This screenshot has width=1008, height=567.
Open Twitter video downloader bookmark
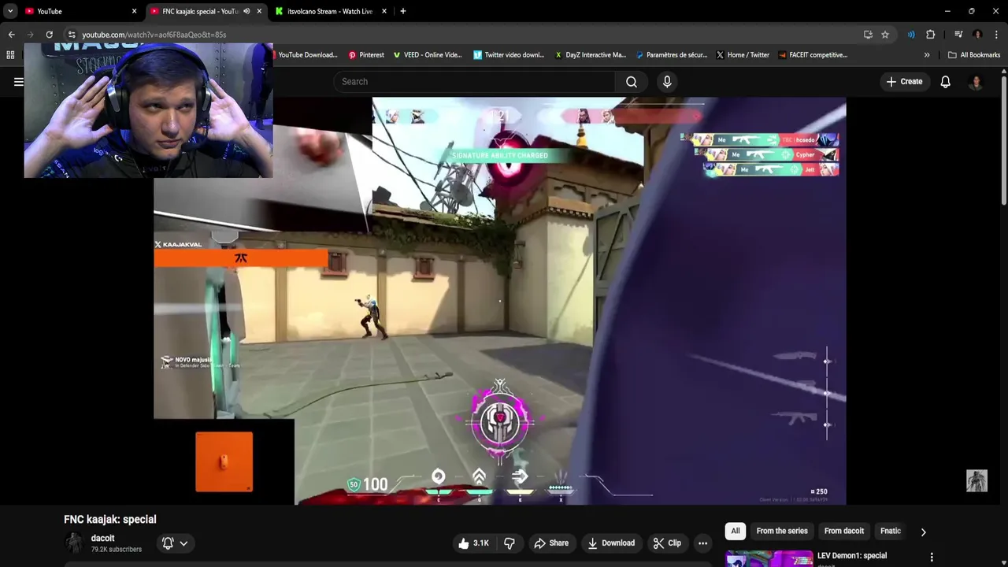[509, 55]
